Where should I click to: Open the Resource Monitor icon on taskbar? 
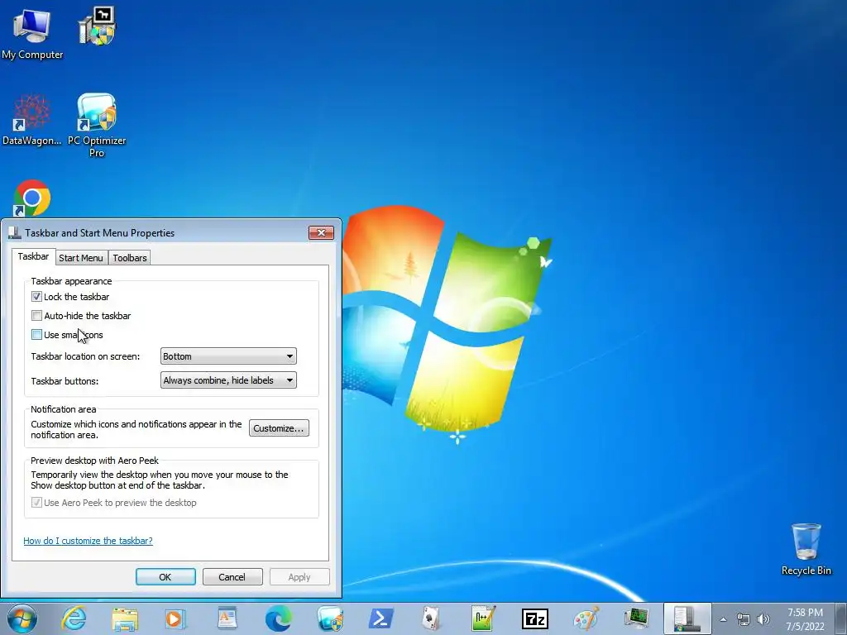[637, 618]
